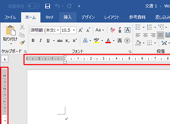The image size is (170, 124).
Task: Increase font size with large A
Action: click(x=81, y=30)
